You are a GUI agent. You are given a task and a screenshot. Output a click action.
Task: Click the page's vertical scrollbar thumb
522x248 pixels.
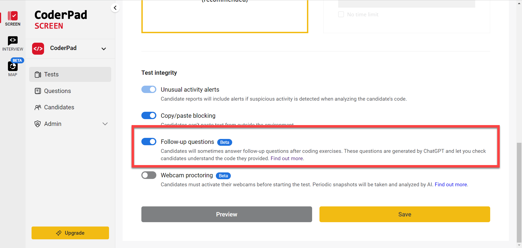click(x=519, y=190)
